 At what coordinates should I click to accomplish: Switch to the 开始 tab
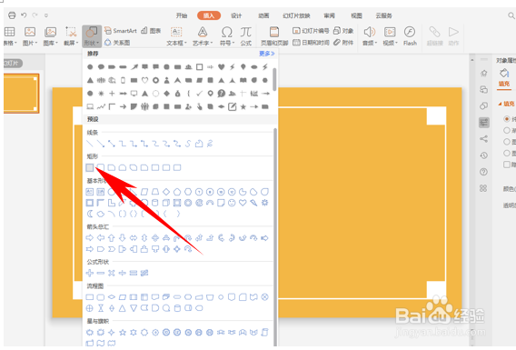(182, 15)
